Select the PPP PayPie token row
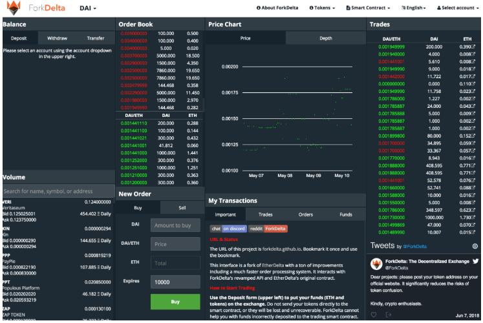Viewport: 483px width, 323px height. (58, 264)
